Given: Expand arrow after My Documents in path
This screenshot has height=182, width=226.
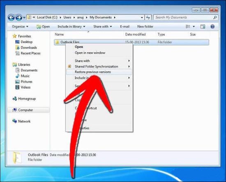Looking at the screenshot, I should click(x=115, y=17).
